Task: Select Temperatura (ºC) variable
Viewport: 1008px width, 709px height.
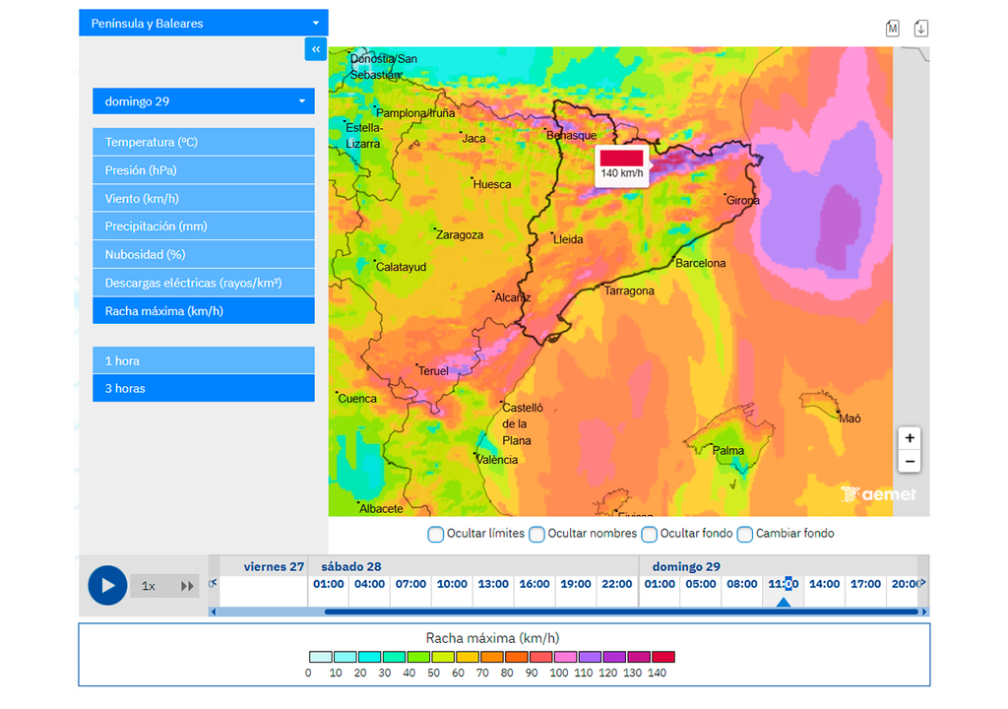Action: pos(203,142)
